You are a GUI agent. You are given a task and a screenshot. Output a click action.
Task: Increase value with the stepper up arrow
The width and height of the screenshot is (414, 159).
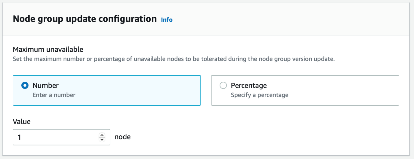coord(102,135)
